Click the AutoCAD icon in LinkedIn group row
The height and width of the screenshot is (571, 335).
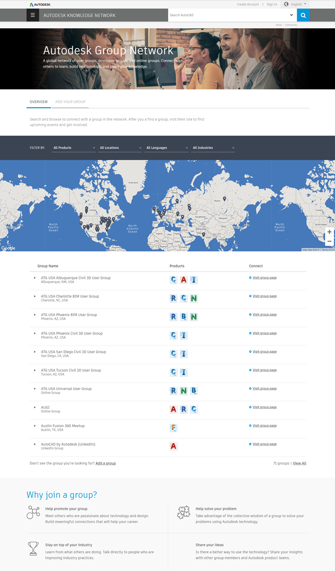click(x=173, y=446)
